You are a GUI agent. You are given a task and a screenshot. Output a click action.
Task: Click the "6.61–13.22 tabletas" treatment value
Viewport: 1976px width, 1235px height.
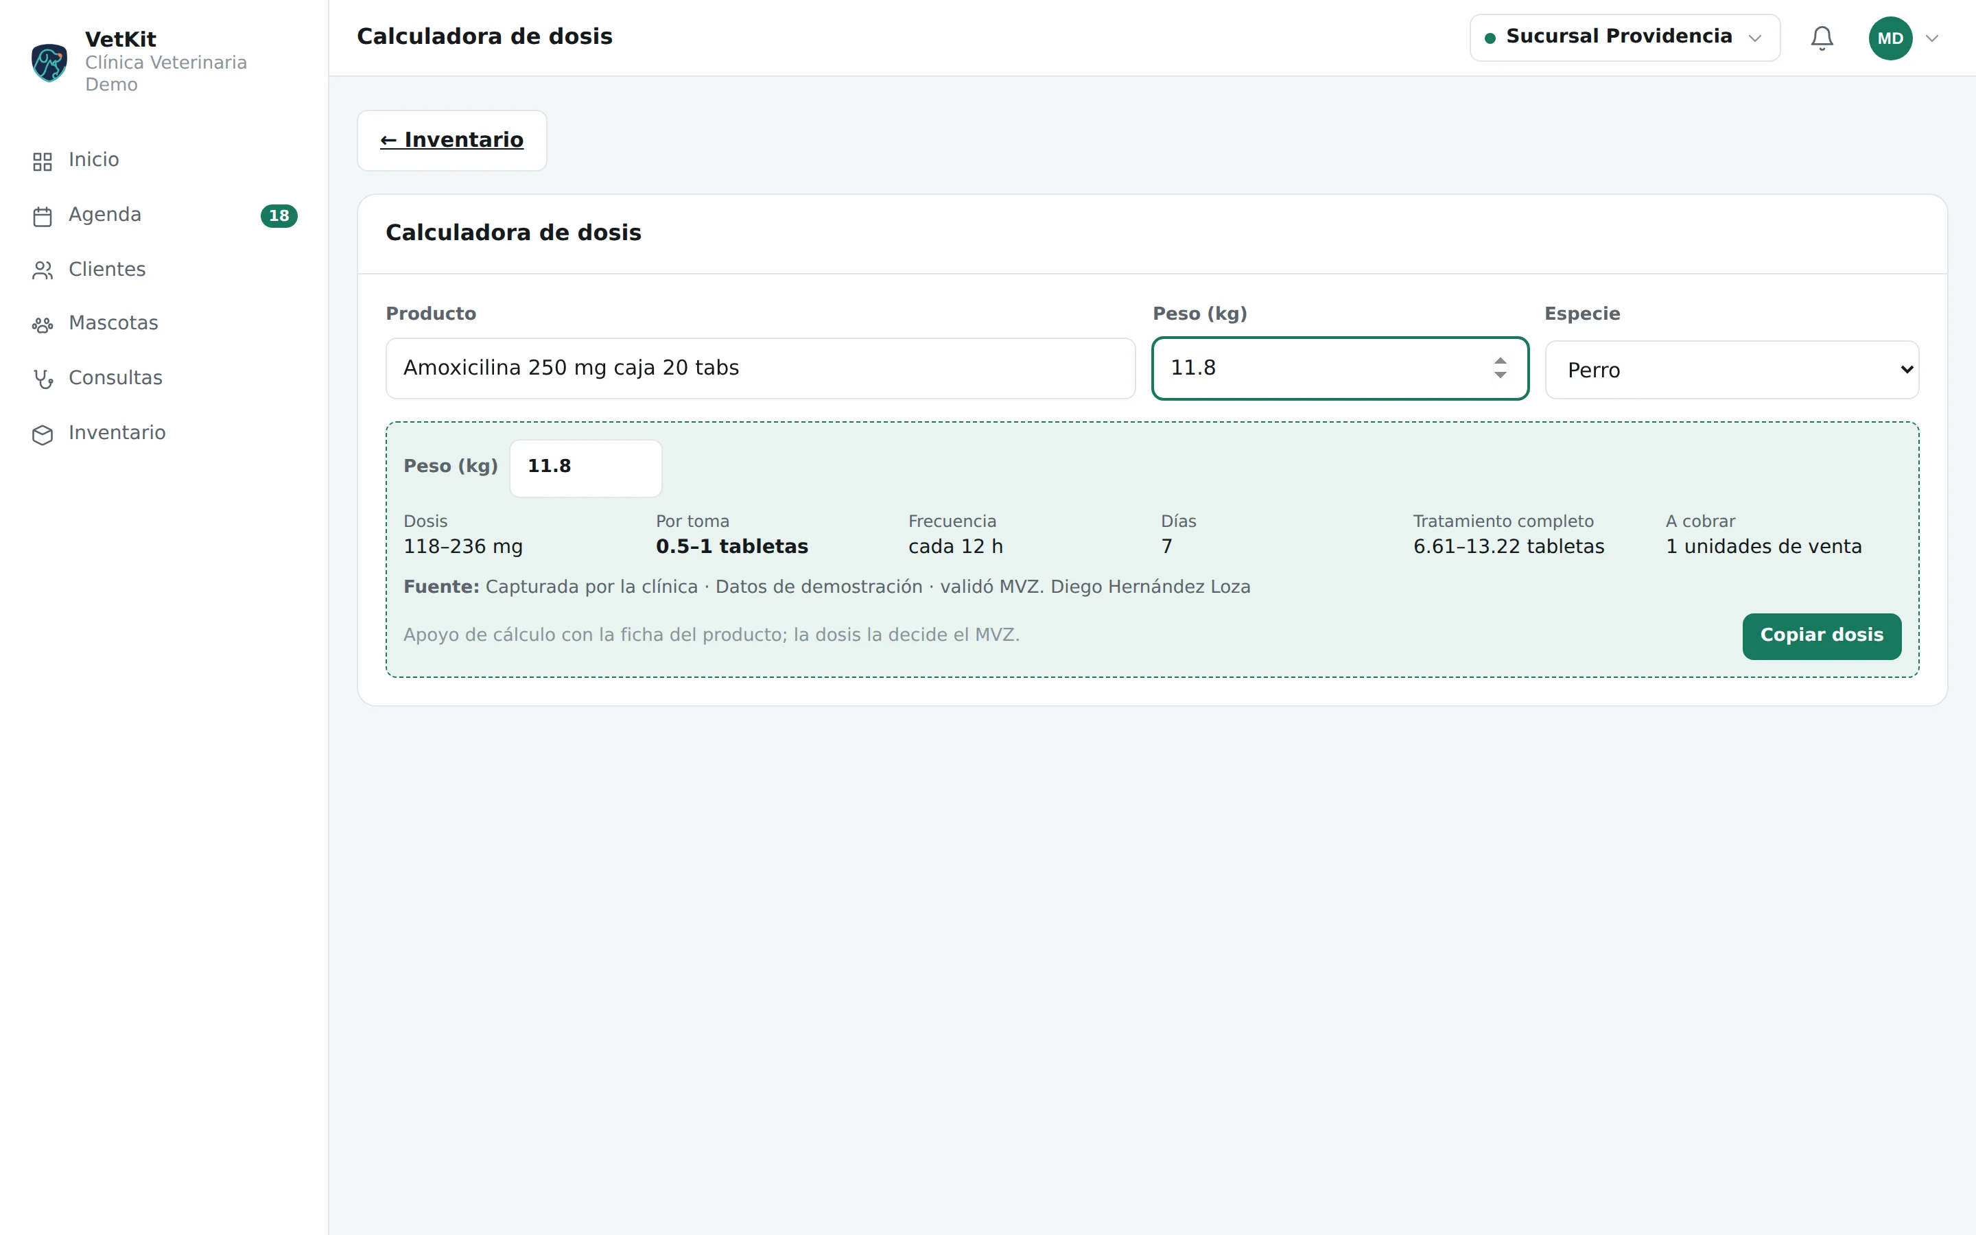(1508, 546)
